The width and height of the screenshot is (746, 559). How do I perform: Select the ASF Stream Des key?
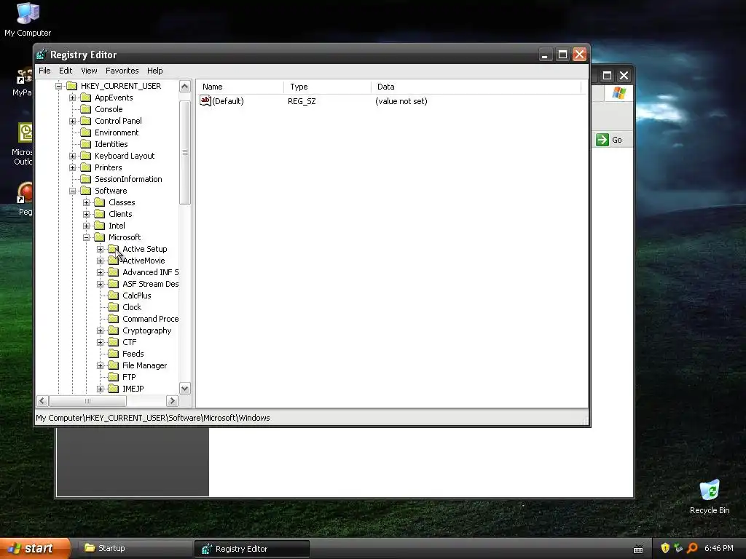[x=150, y=284]
